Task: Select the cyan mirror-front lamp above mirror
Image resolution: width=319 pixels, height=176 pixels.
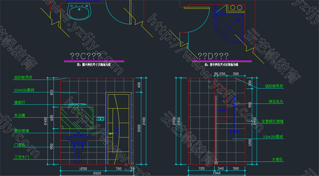Action: click(x=77, y=105)
